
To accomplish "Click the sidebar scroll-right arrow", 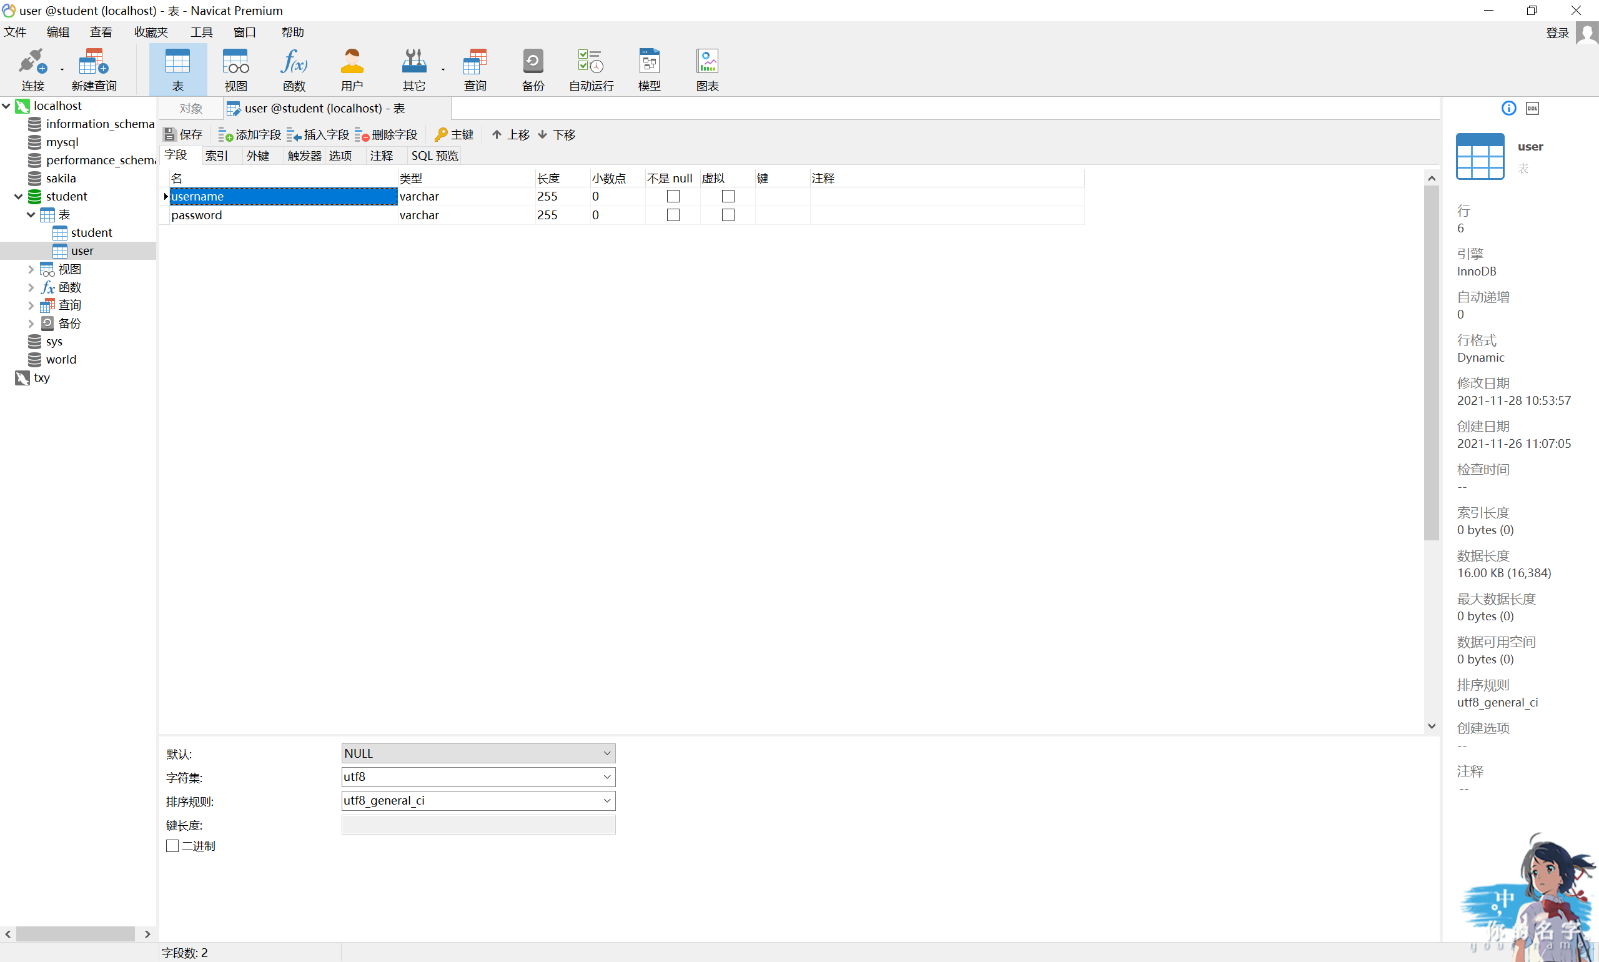I will (148, 934).
